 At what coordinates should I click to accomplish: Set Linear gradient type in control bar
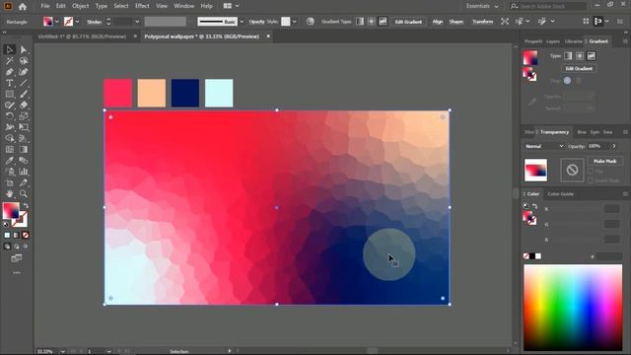(360, 22)
